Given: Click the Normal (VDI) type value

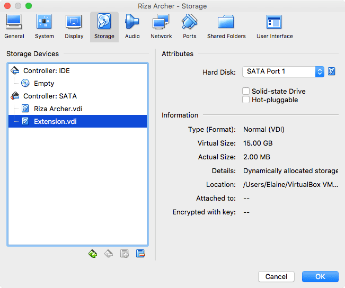Looking at the screenshot, I should 263,130.
